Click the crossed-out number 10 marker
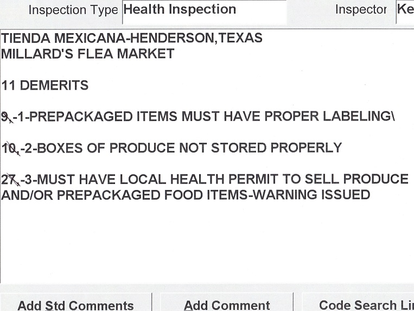Viewport: 414px width, 311px height. pyautogui.click(x=9, y=148)
